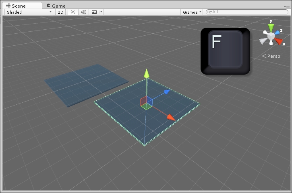Open the Shaded draw mode dropdown
292x193 pixels.
pyautogui.click(x=29, y=12)
